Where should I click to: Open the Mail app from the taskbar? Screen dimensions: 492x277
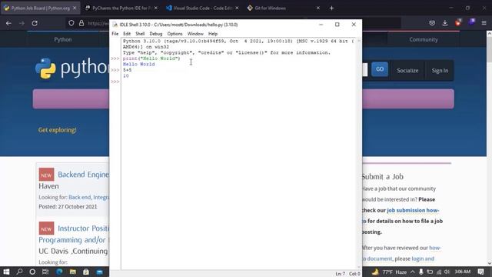tap(99, 272)
